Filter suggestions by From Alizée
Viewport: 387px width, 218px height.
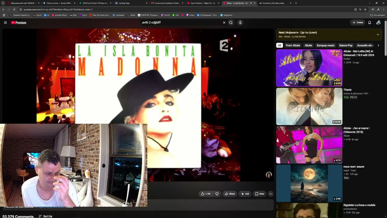coord(293,45)
